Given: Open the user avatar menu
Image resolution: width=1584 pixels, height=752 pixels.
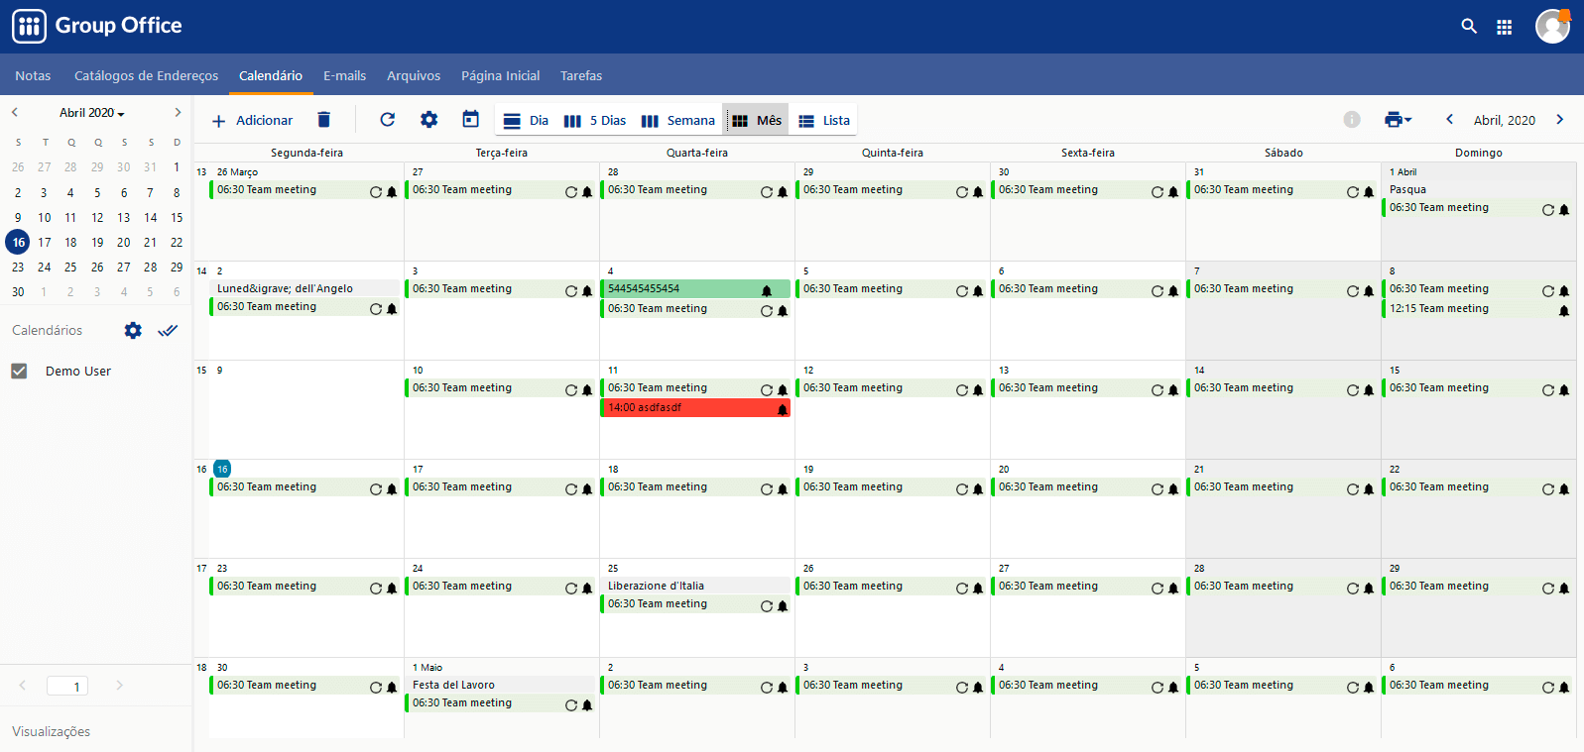Looking at the screenshot, I should point(1552,27).
